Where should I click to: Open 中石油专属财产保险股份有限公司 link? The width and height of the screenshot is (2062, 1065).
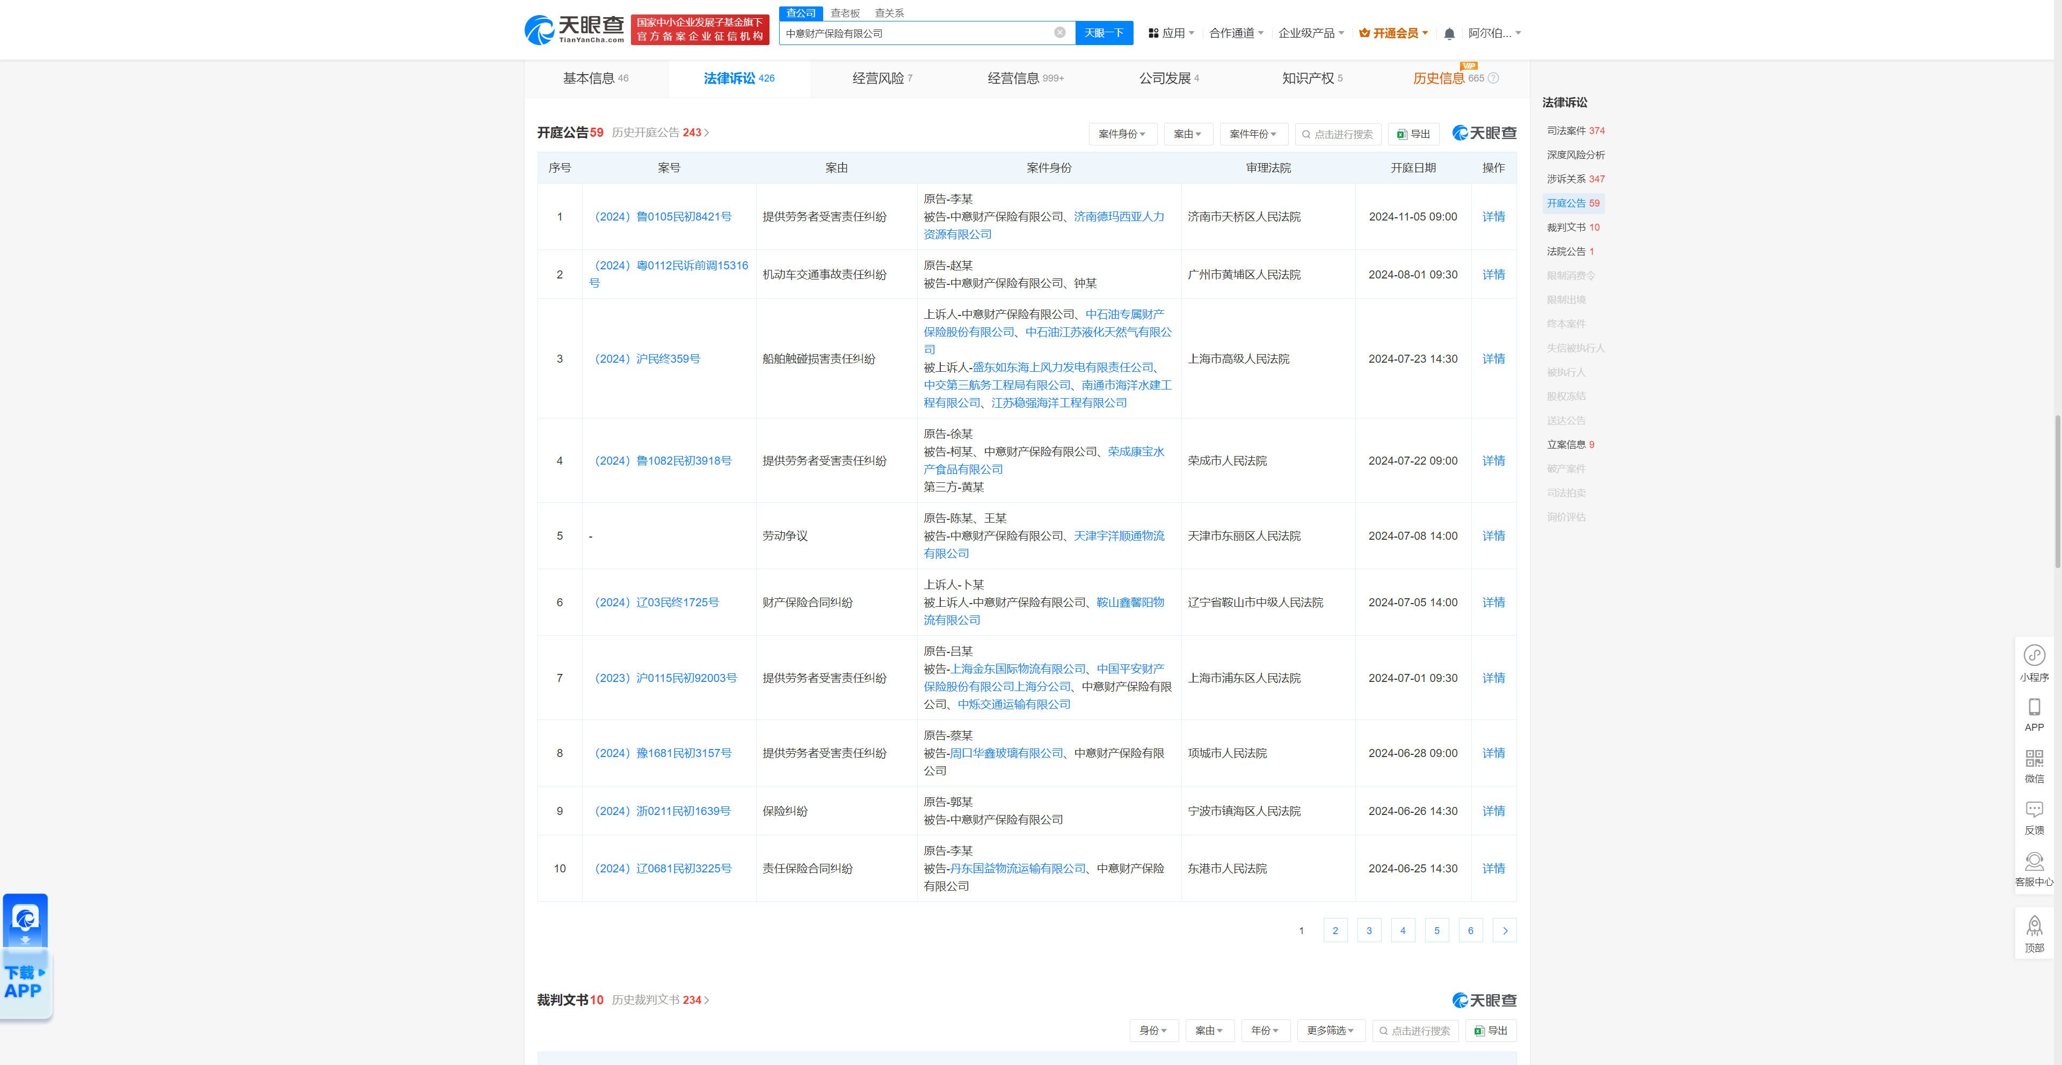pyautogui.click(x=1044, y=323)
